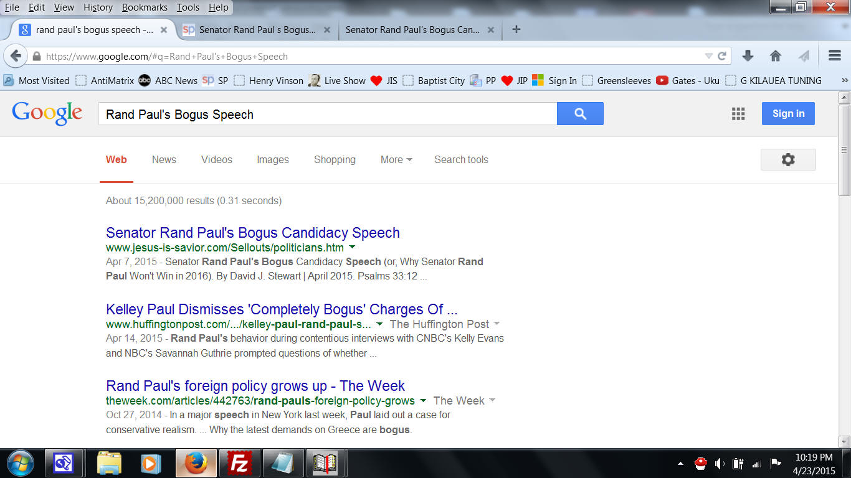Open the Greensleeves bookmark

pos(617,80)
